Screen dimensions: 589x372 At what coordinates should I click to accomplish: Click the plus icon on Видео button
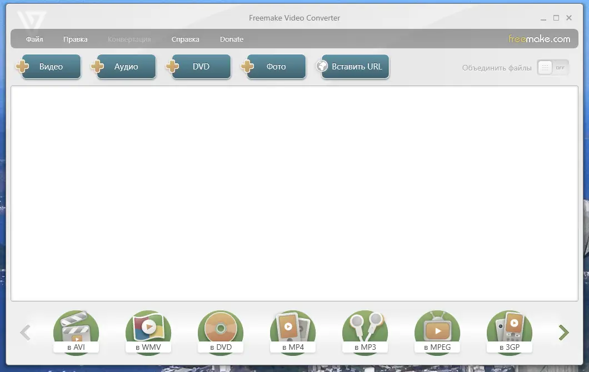pyautogui.click(x=22, y=66)
